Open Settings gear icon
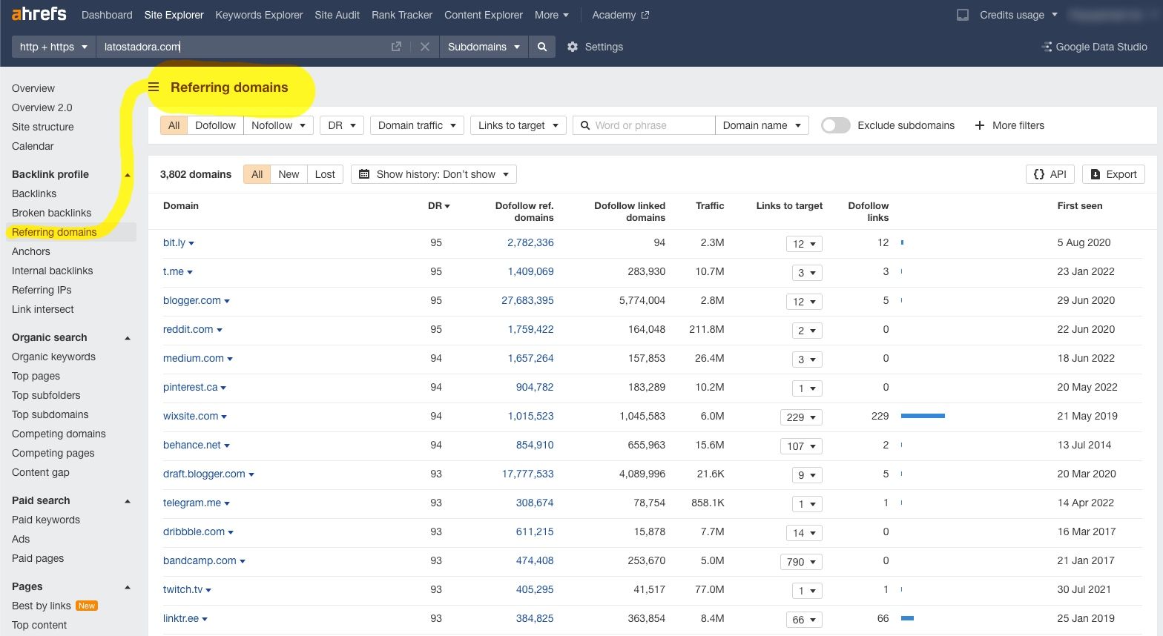 point(573,47)
